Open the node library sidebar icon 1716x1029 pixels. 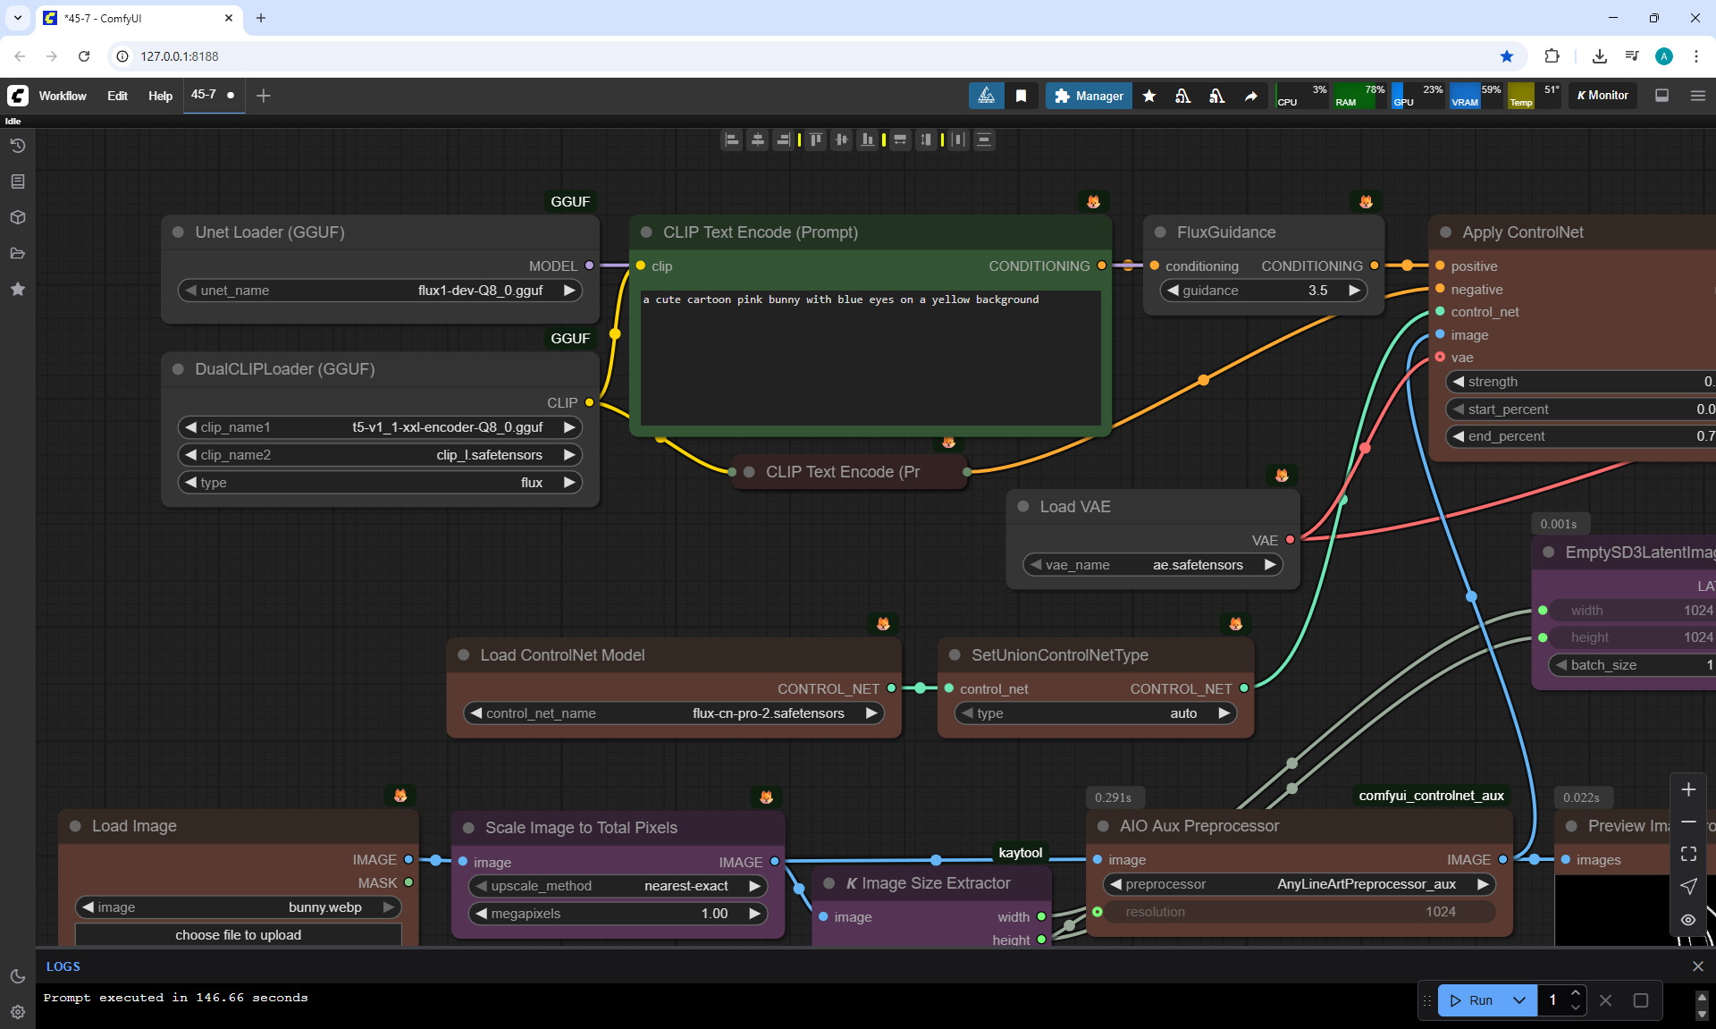[x=17, y=181]
